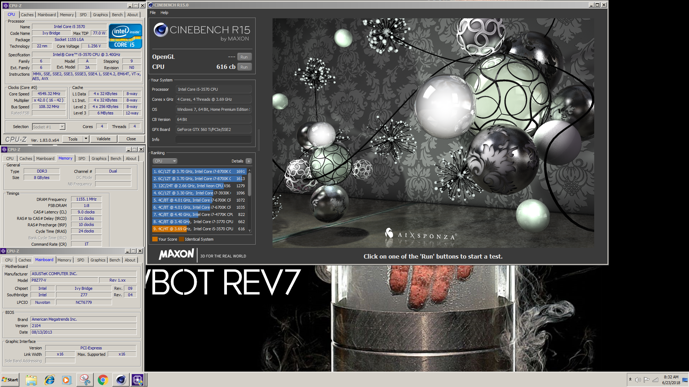The height and width of the screenshot is (387, 689).
Task: Click the GeForce GTX 560 Ti GFX Board field
Action: tap(214, 129)
